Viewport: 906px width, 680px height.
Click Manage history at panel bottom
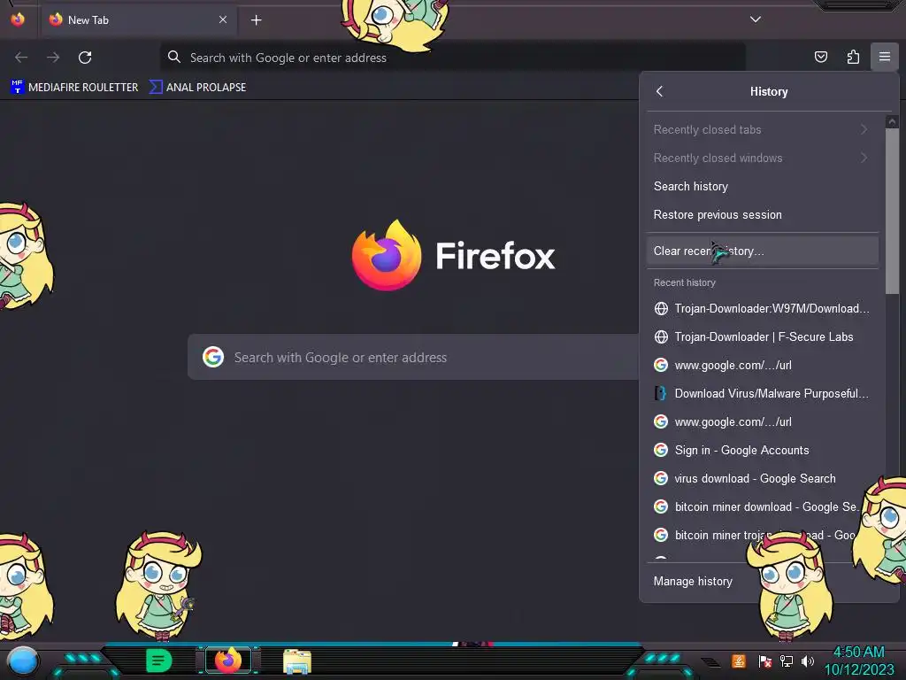(693, 581)
